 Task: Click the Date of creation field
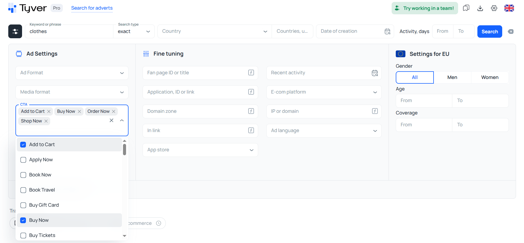click(355, 31)
